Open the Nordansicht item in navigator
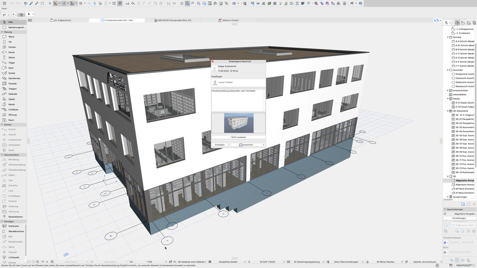The height and width of the screenshot is (268, 477). (463, 74)
